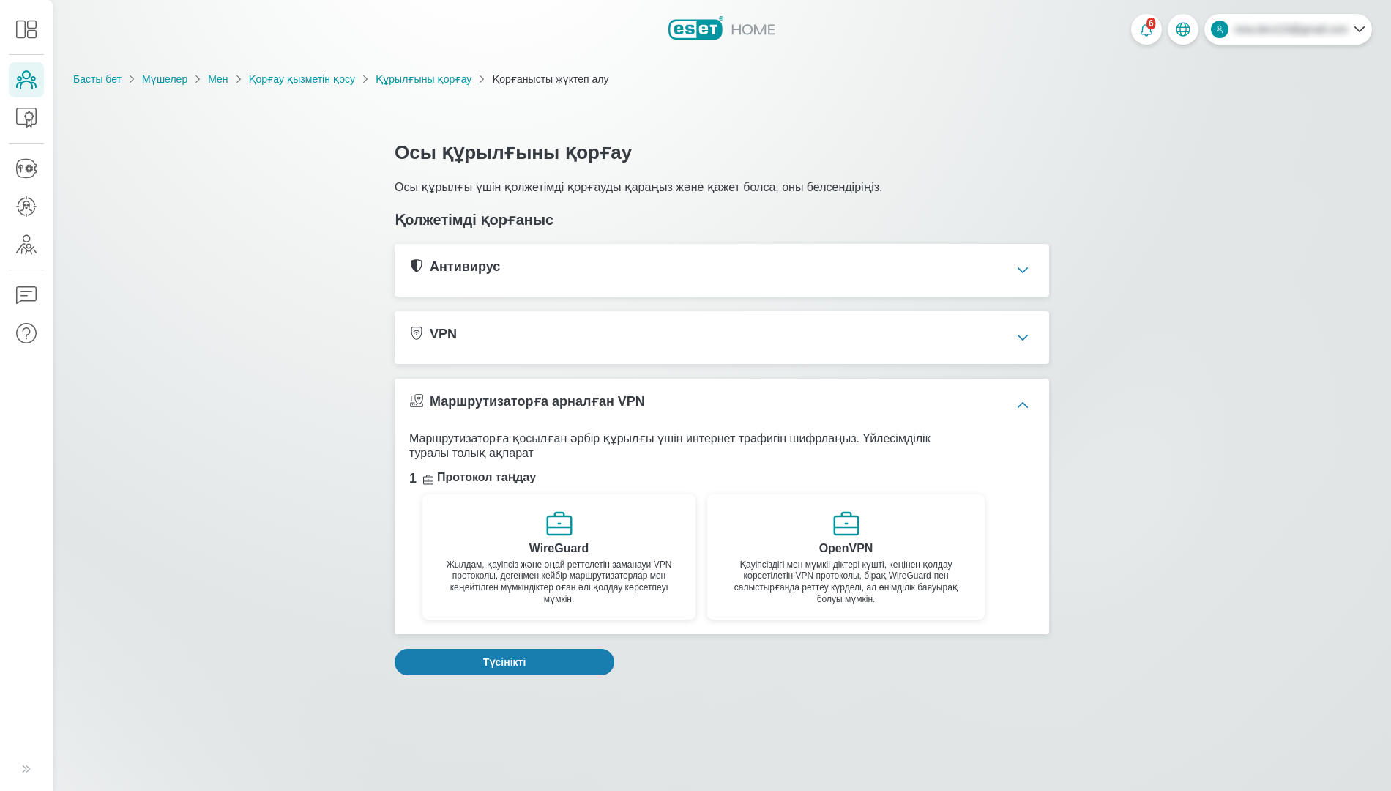The height and width of the screenshot is (791, 1391).
Task: Go to Қорғау қызметін қосу breadcrumb
Action: click(x=302, y=79)
